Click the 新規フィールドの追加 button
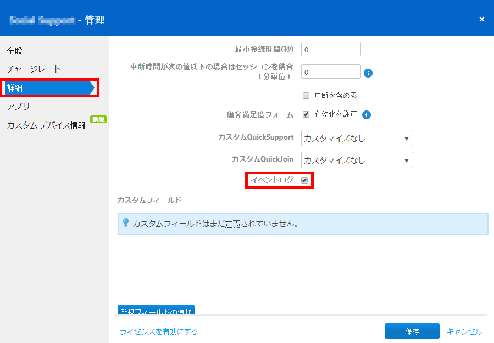494x343 pixels. (156, 310)
